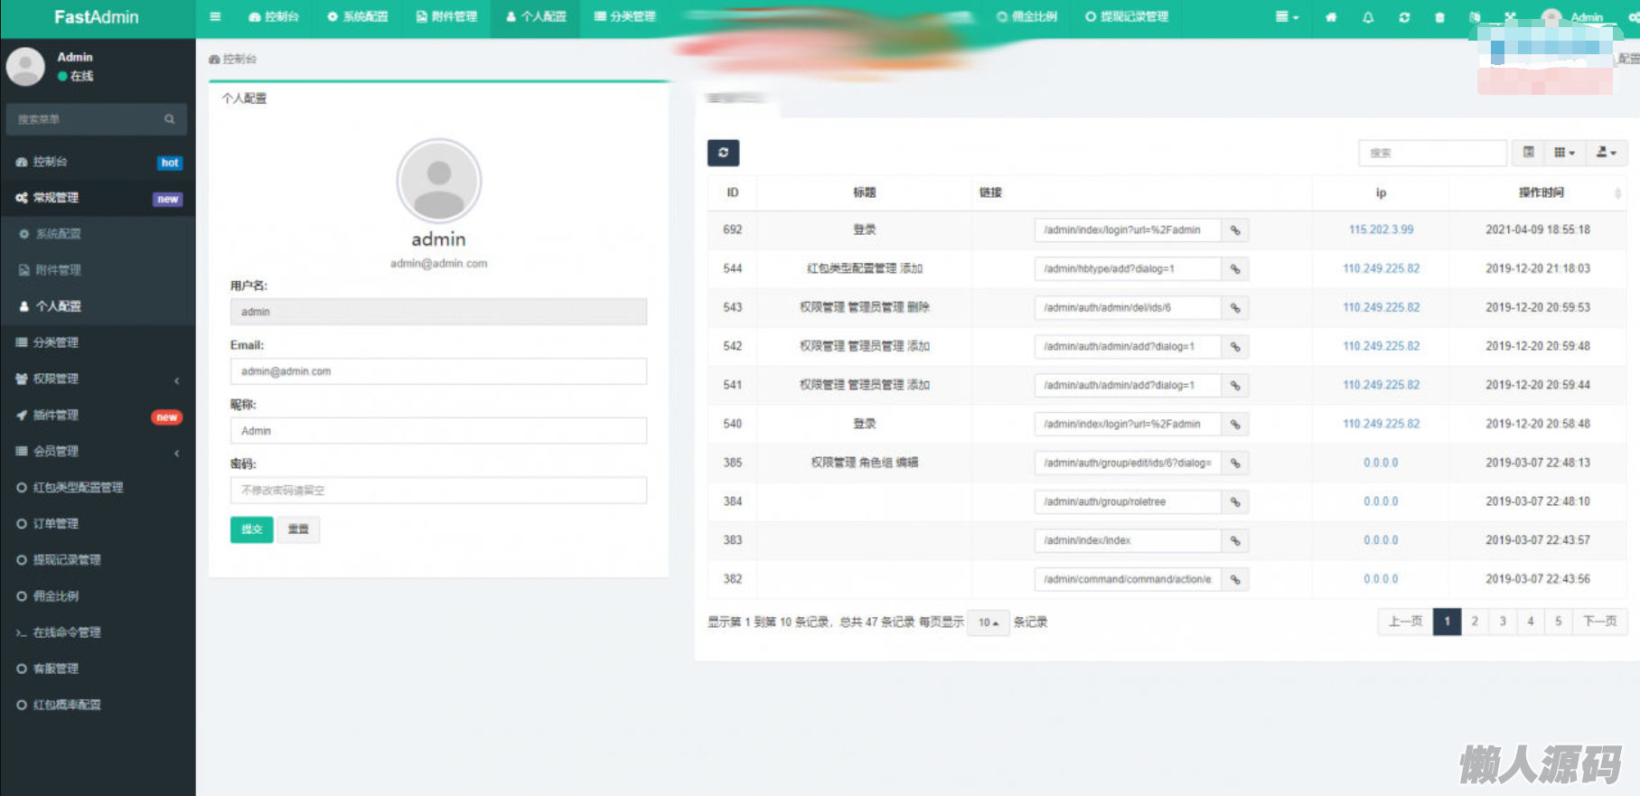The width and height of the screenshot is (1640, 796).
Task: Focus the 昵称 nickname input field
Action: click(x=438, y=431)
